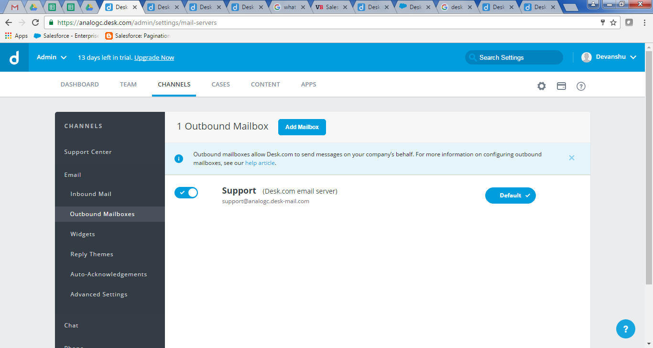
Task: Click the Chrome Apps grid icon
Action: (8, 36)
